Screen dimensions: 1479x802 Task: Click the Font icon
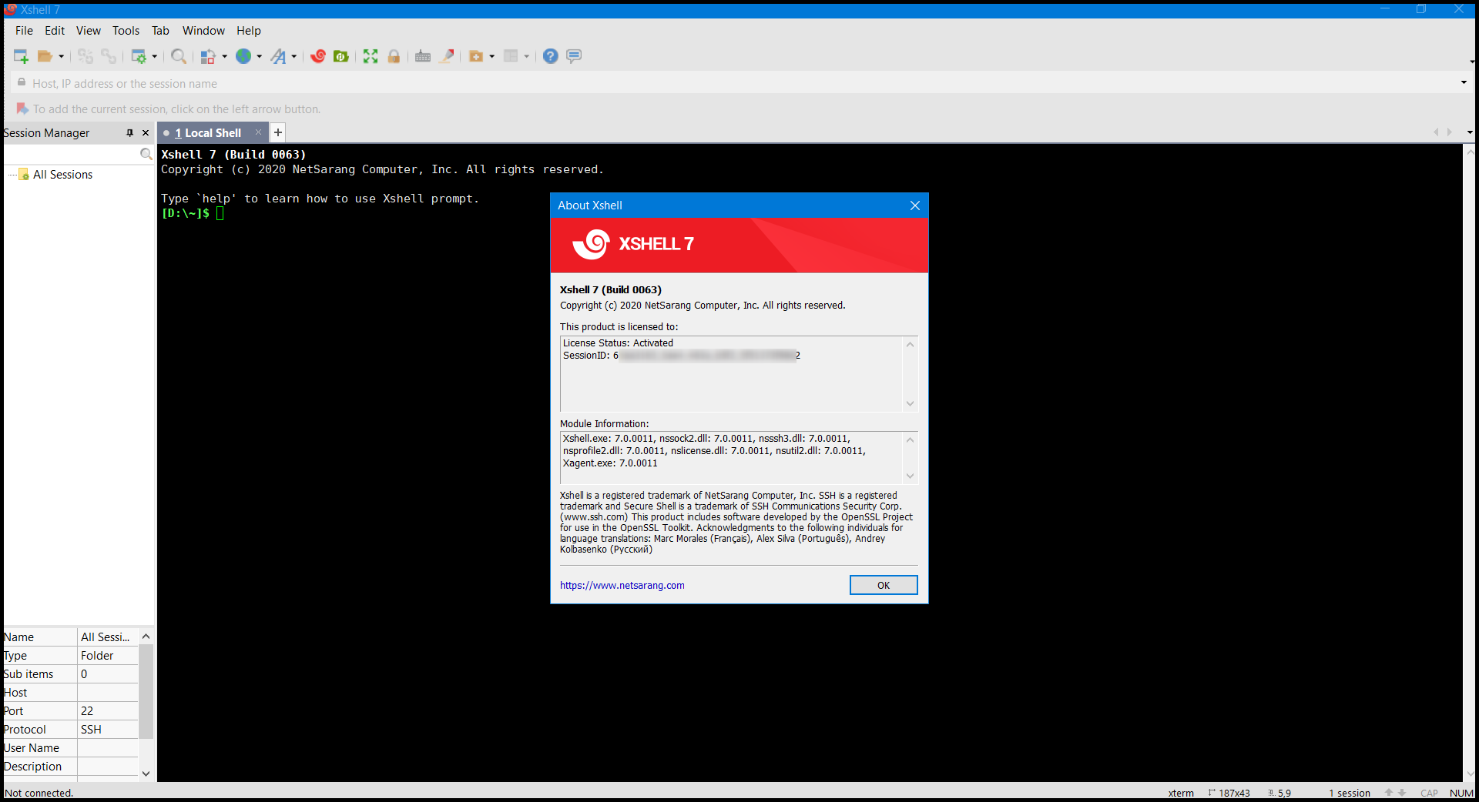click(278, 56)
